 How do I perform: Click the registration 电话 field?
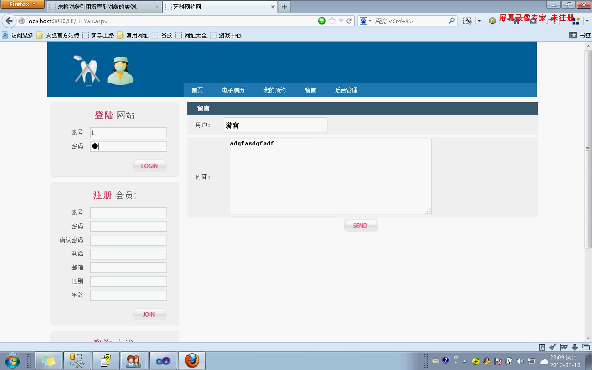pyautogui.click(x=129, y=254)
